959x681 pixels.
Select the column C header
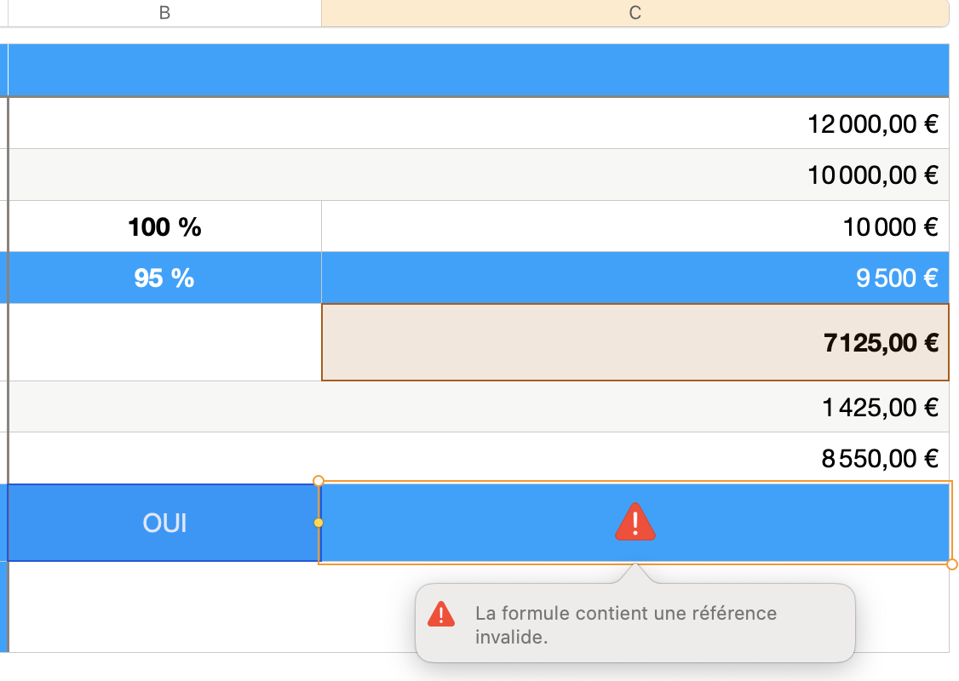635,13
